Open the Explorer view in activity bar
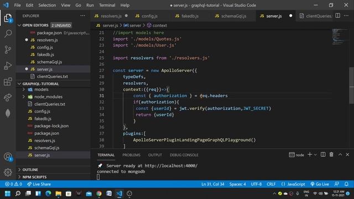This screenshot has width=354, height=199. [8, 18]
